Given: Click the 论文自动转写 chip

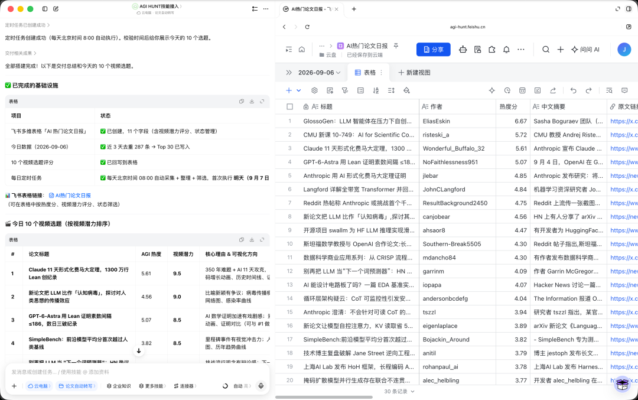Looking at the screenshot, I should (77, 386).
